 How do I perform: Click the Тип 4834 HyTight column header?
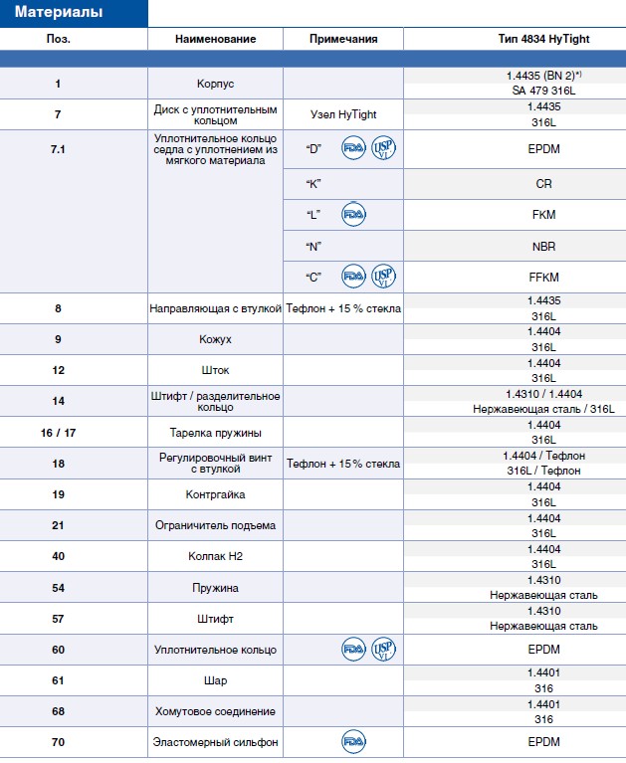tap(543, 39)
